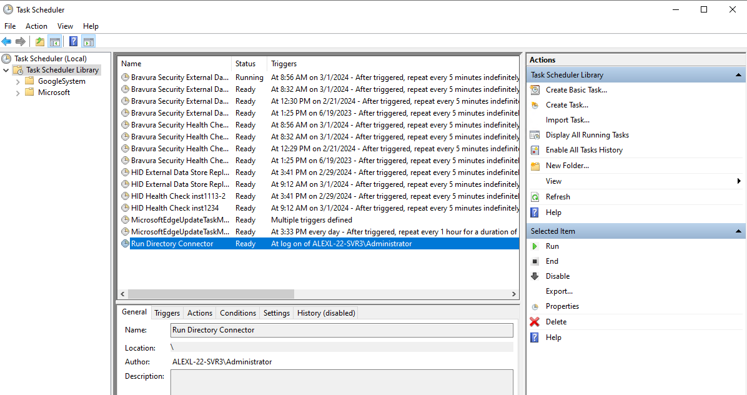747x395 pixels.
Task: Open the Action menu
Action: pos(36,26)
